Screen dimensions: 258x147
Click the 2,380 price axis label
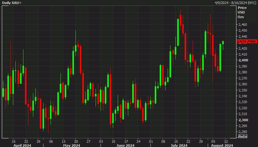coord(243,72)
